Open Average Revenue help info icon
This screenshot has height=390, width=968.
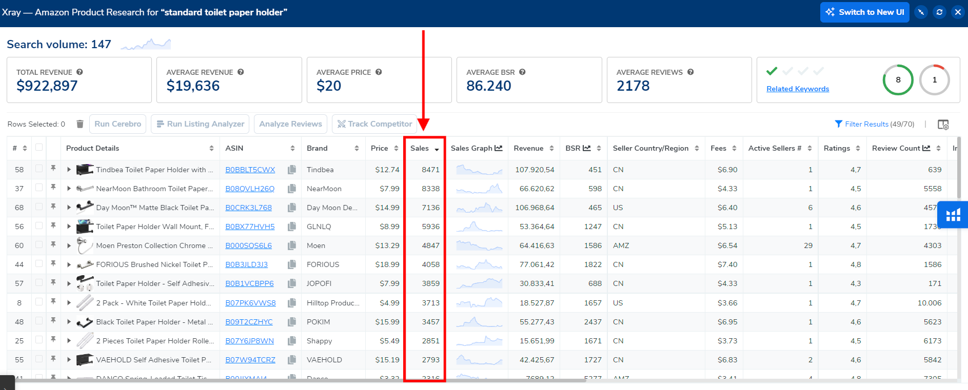coord(241,72)
